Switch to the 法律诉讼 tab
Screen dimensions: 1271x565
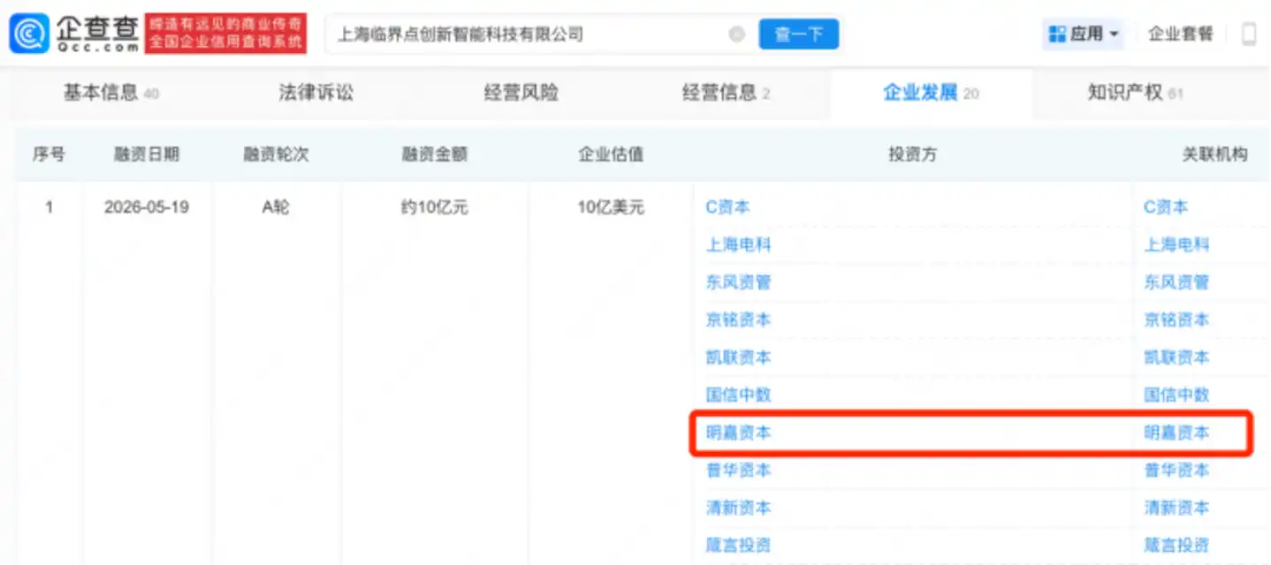pyautogui.click(x=316, y=93)
